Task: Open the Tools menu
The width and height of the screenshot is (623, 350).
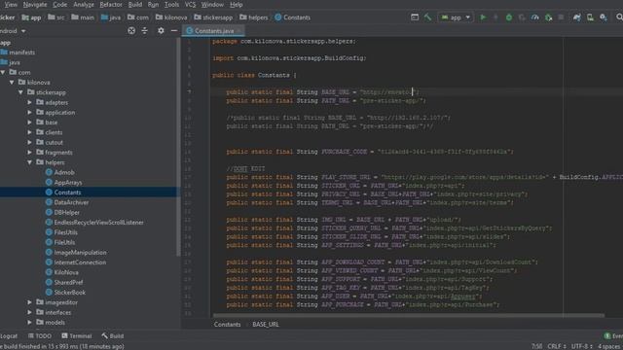Action: point(171,4)
